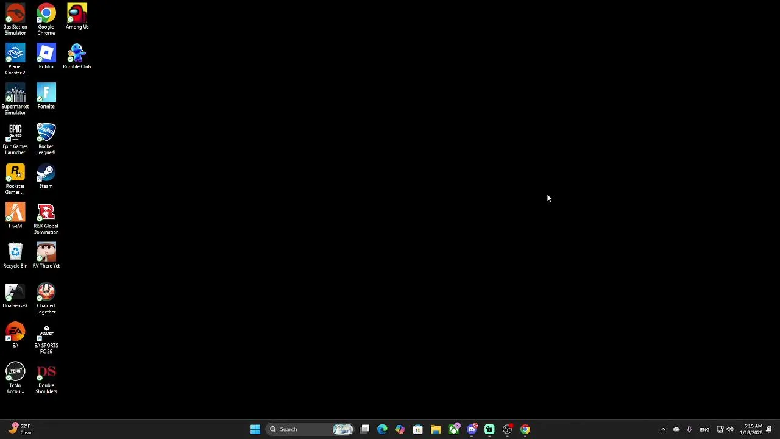Open the volume control tray icon
This screenshot has height=439, width=780.
pos(730,429)
